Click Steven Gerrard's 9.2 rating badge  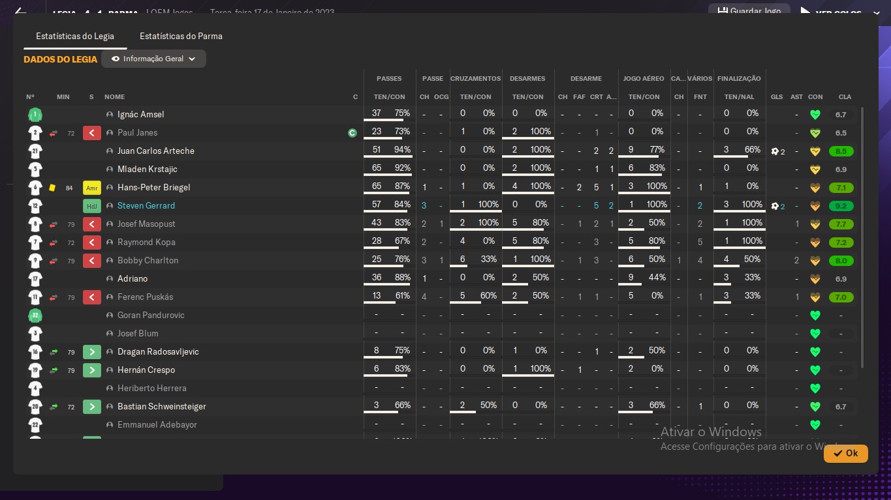841,206
